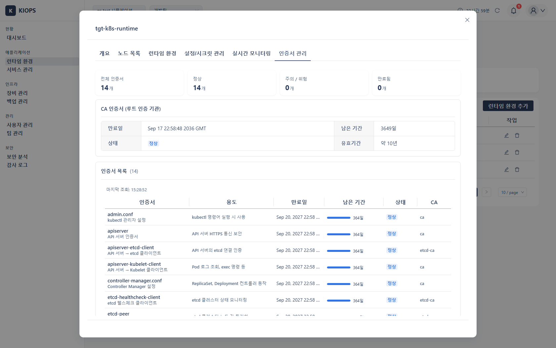
Task: Open 팀 관리 in the sidebar
Action: click(15, 133)
